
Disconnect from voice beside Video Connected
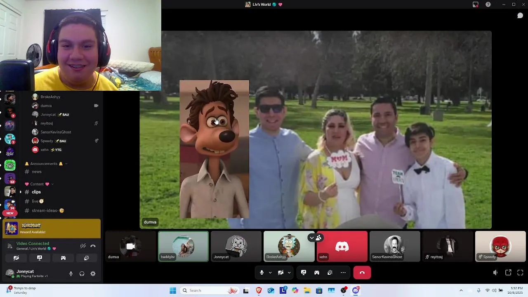click(93, 246)
